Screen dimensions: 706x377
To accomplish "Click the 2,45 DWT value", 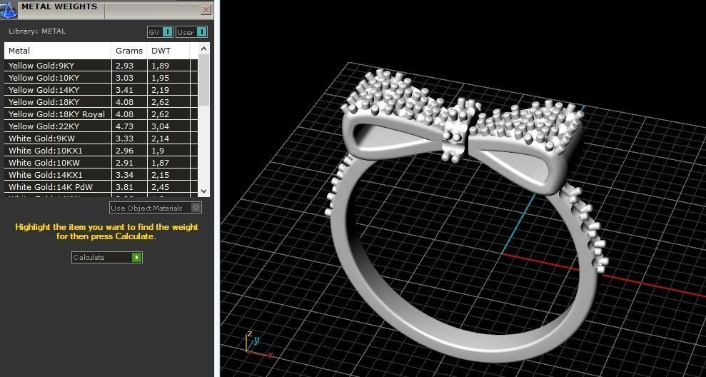I will [161, 187].
